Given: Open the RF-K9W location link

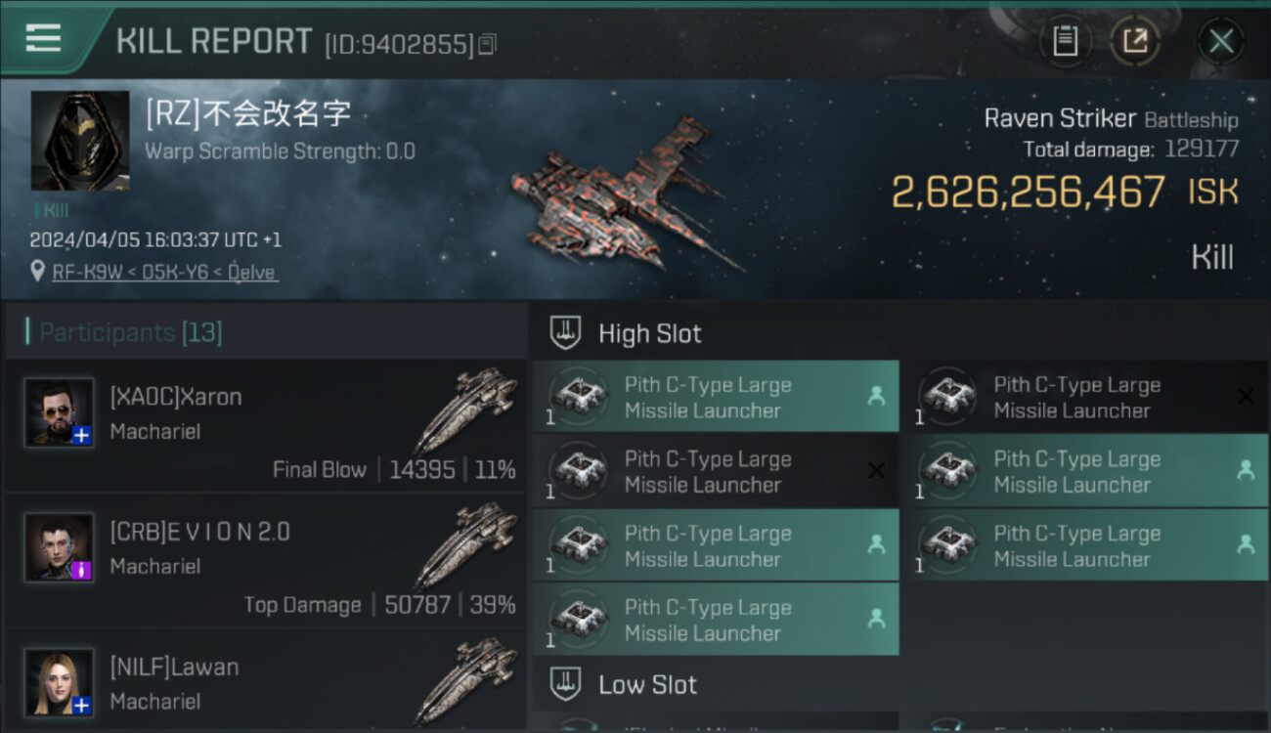Looking at the screenshot, I should 165,272.
